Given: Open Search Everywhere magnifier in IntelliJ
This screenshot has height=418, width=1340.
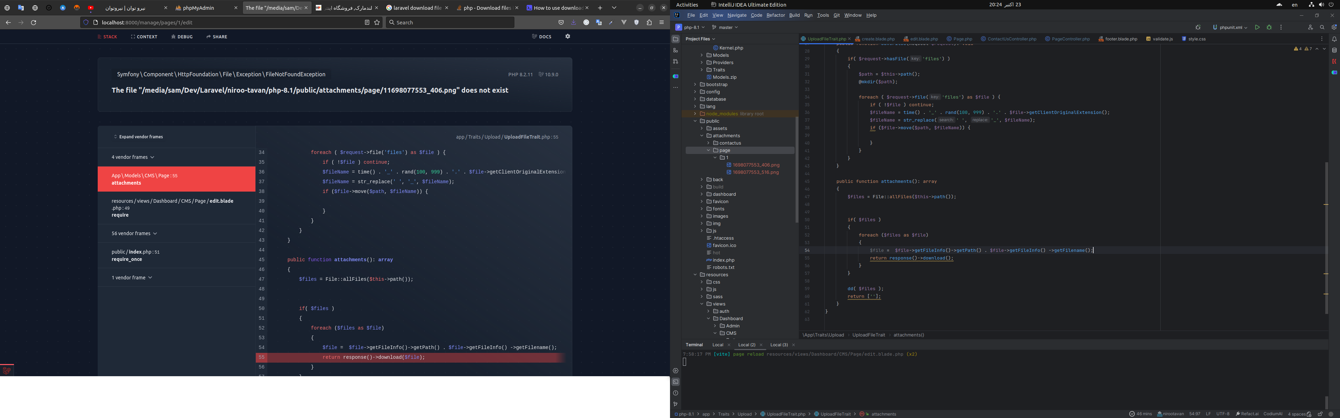Looking at the screenshot, I should point(1322,28).
